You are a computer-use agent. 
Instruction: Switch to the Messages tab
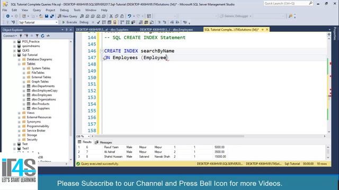point(103,142)
